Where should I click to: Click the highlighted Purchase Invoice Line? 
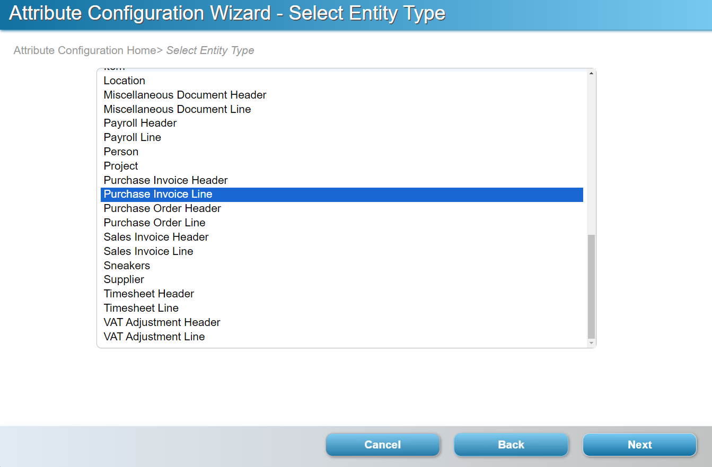tap(158, 195)
